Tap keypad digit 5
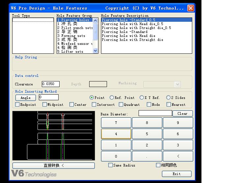Screen dimensions: 237x183 click(x=147, y=134)
